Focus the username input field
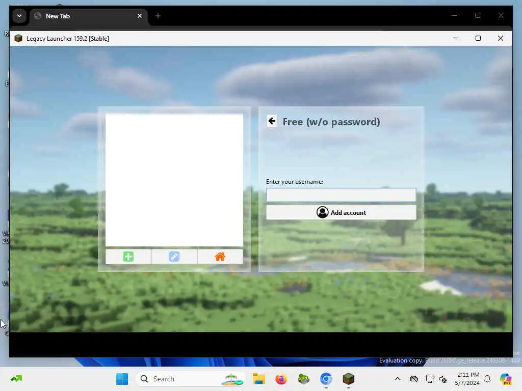 click(341, 195)
